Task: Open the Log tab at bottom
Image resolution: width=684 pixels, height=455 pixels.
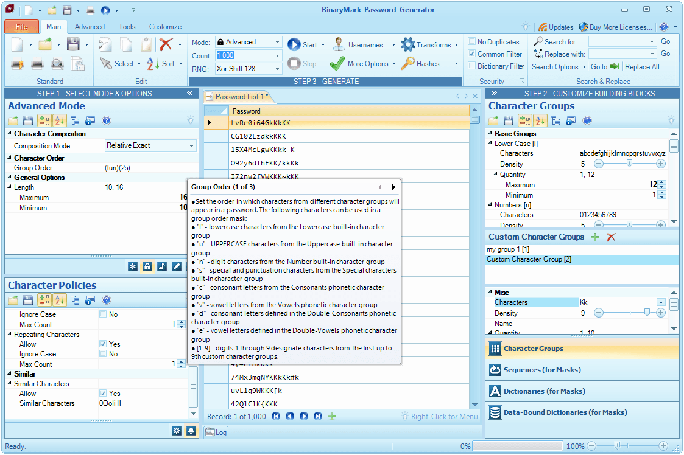Action: click(x=216, y=432)
